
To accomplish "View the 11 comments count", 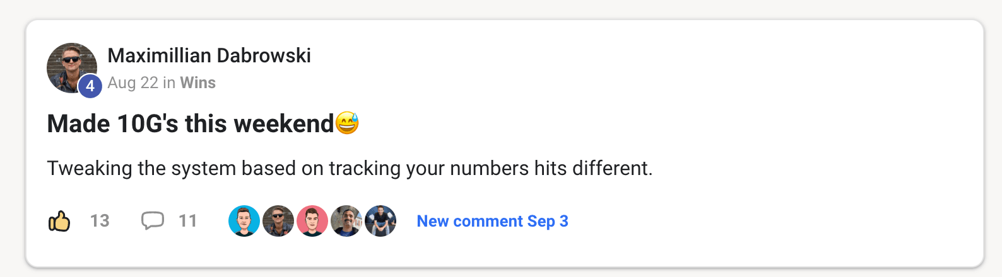I will pos(187,221).
